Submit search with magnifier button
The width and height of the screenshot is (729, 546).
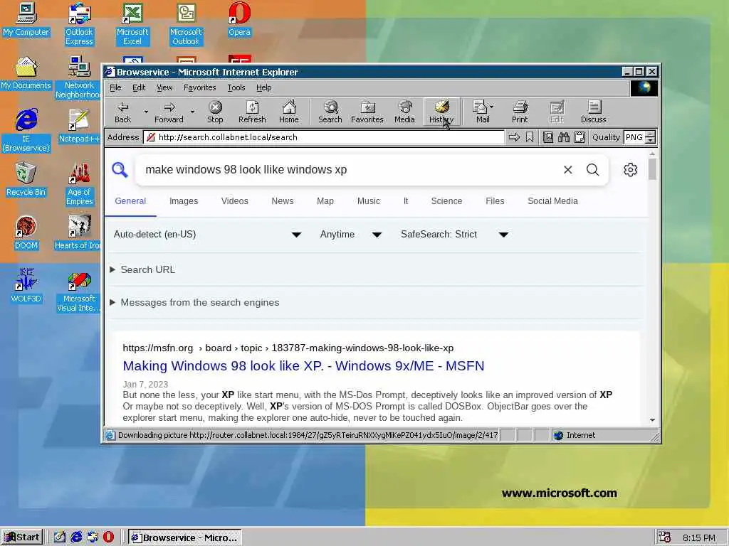pyautogui.click(x=593, y=170)
